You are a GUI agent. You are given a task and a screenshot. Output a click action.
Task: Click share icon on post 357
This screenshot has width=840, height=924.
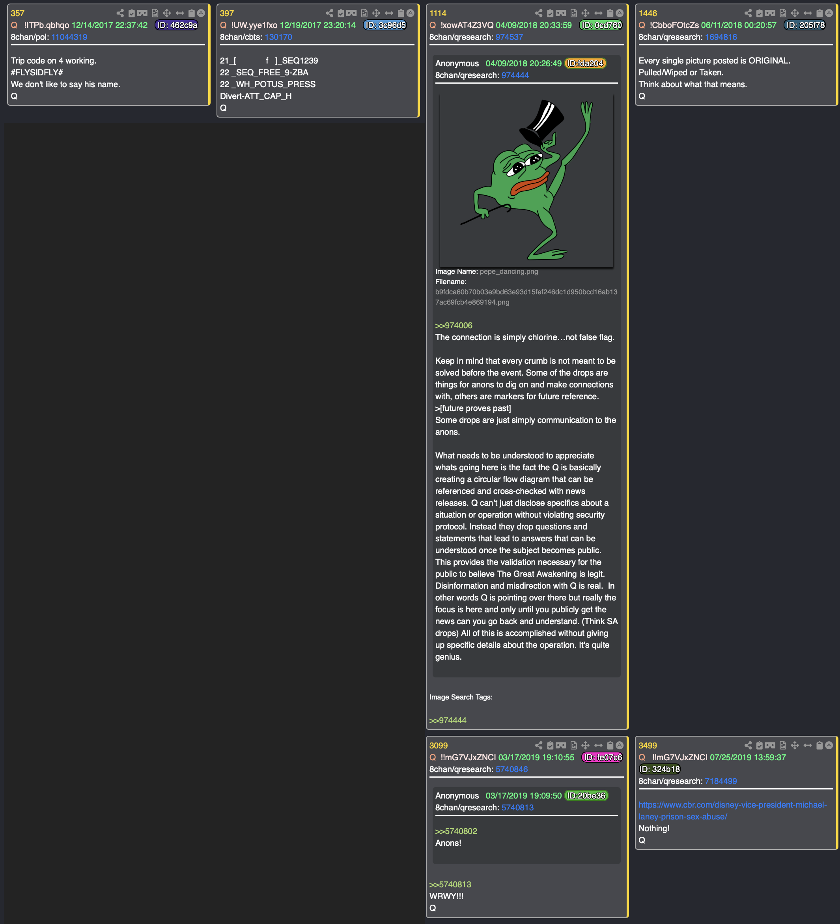coord(120,13)
